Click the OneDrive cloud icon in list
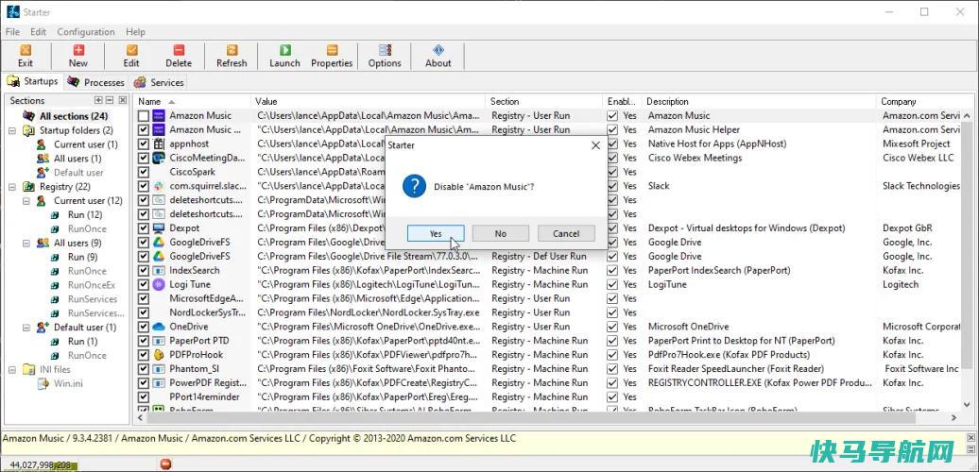 (159, 327)
